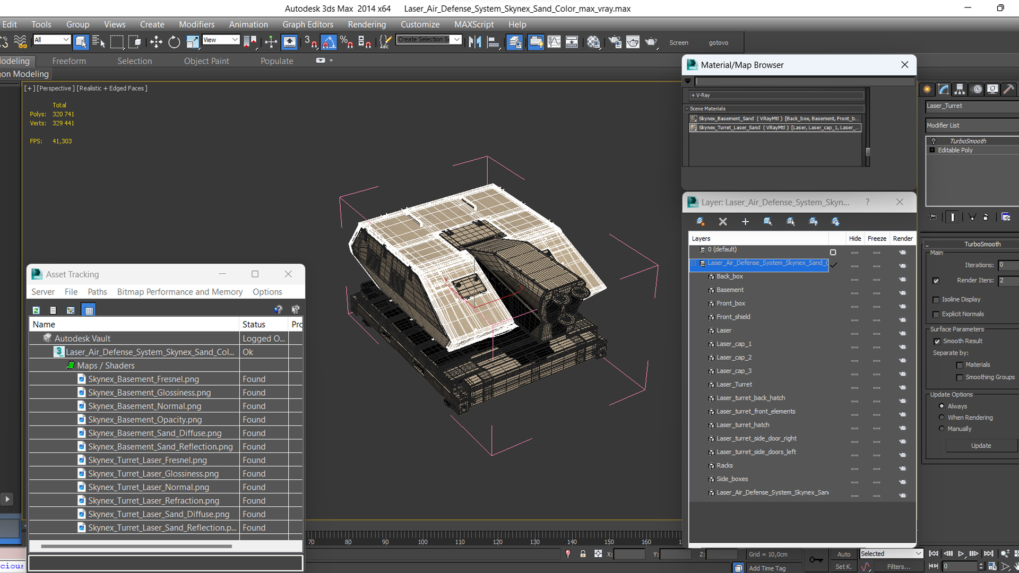Open the Utilities command panel hammer
Screen dimensions: 1019x573
[1009, 89]
